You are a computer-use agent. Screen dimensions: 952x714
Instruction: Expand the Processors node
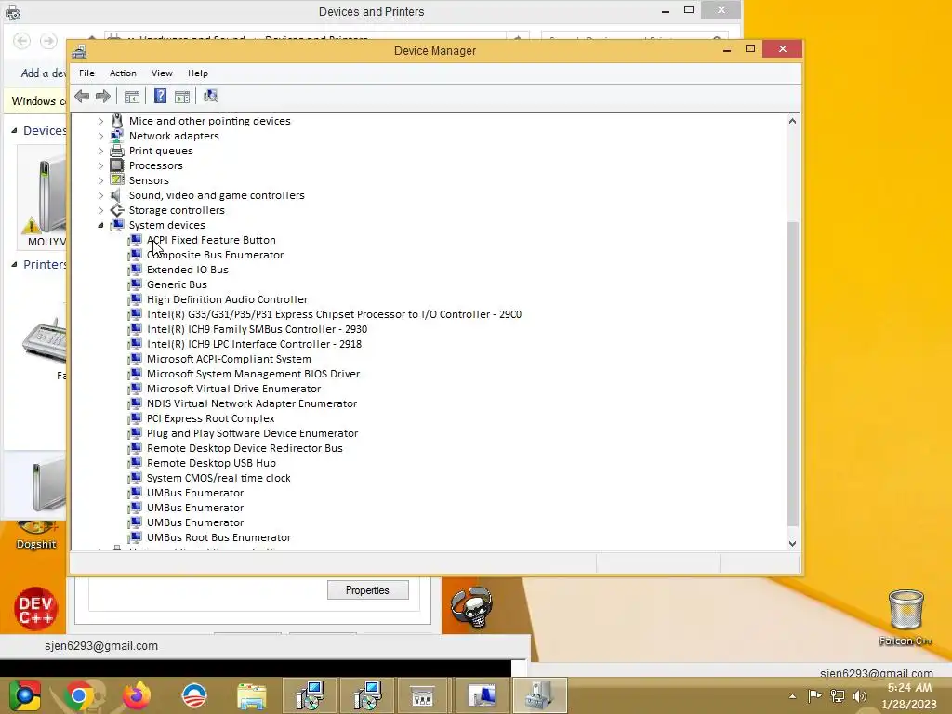[x=100, y=165]
